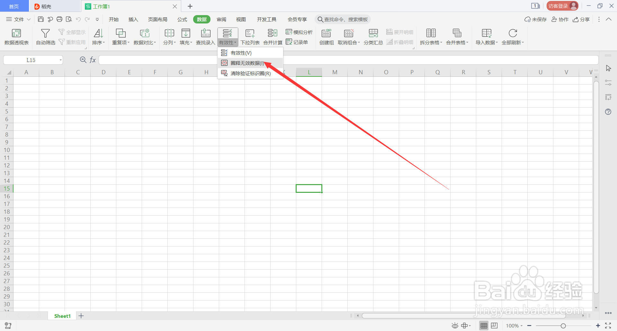Click the 创建组 create group icon

pyautogui.click(x=326, y=33)
